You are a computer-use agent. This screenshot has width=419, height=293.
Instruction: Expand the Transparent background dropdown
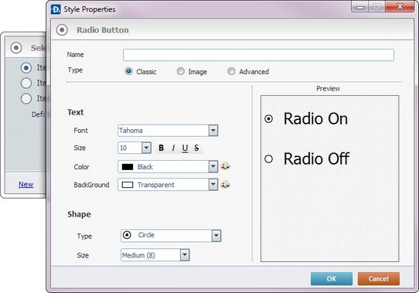pyautogui.click(x=213, y=185)
